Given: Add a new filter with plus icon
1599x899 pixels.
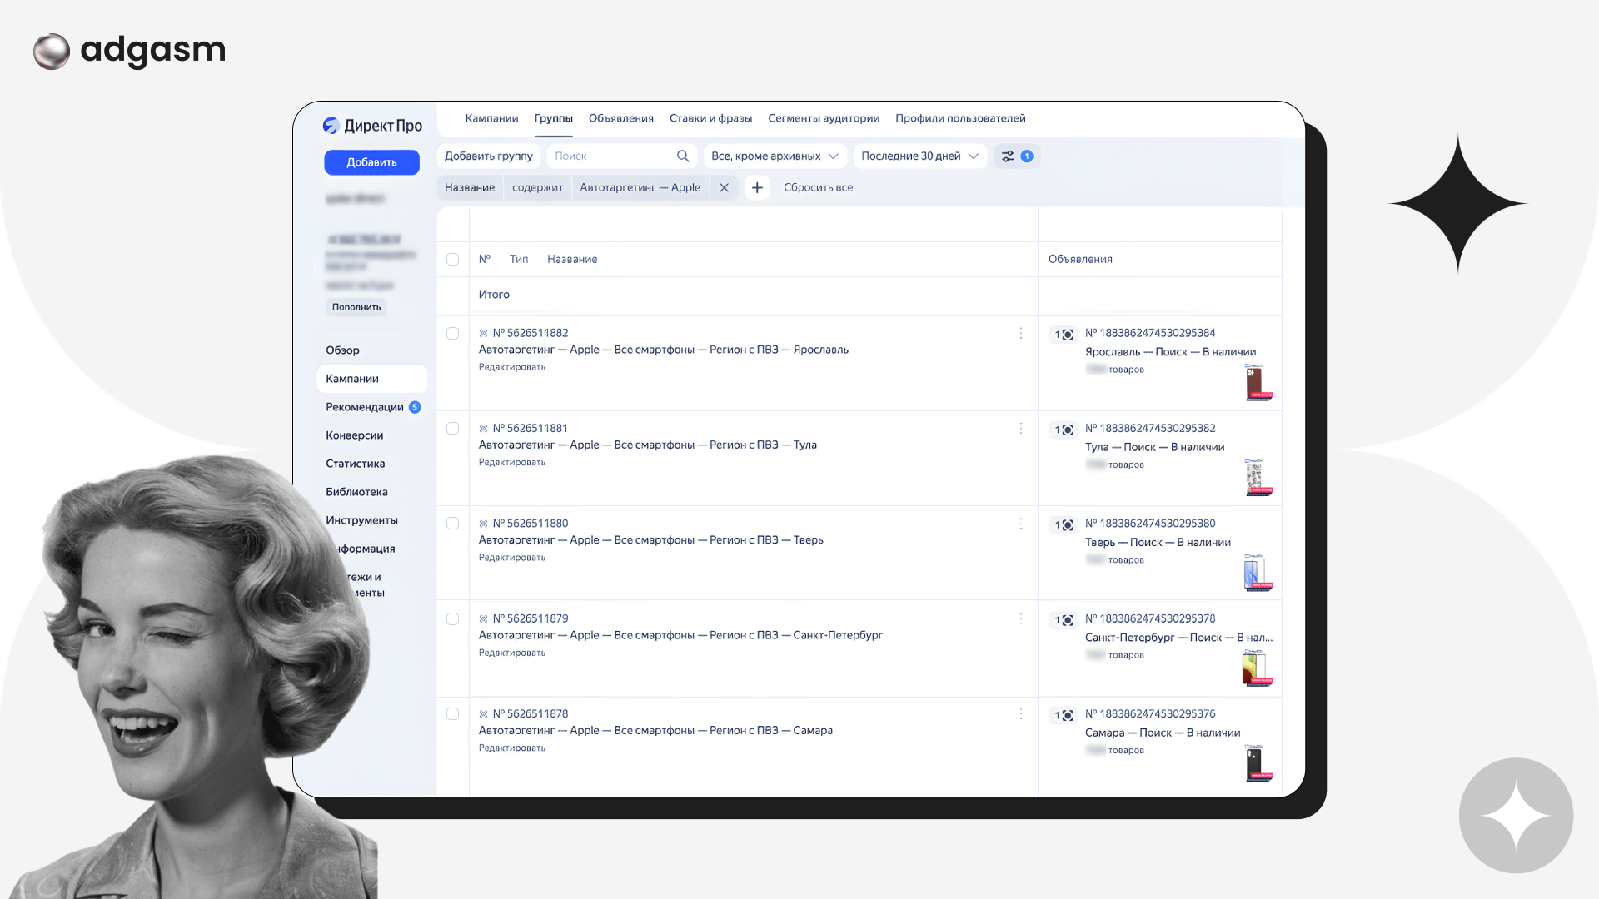Looking at the screenshot, I should pos(757,188).
